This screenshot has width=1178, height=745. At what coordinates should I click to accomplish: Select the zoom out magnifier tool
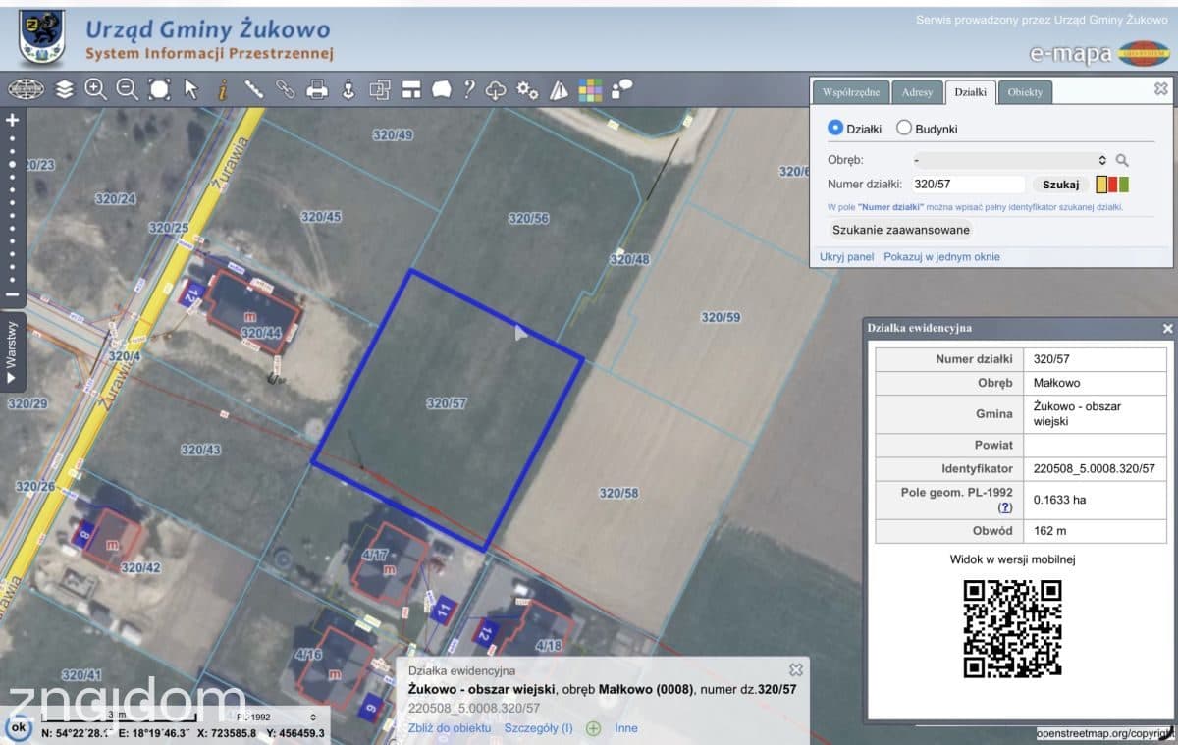[127, 89]
